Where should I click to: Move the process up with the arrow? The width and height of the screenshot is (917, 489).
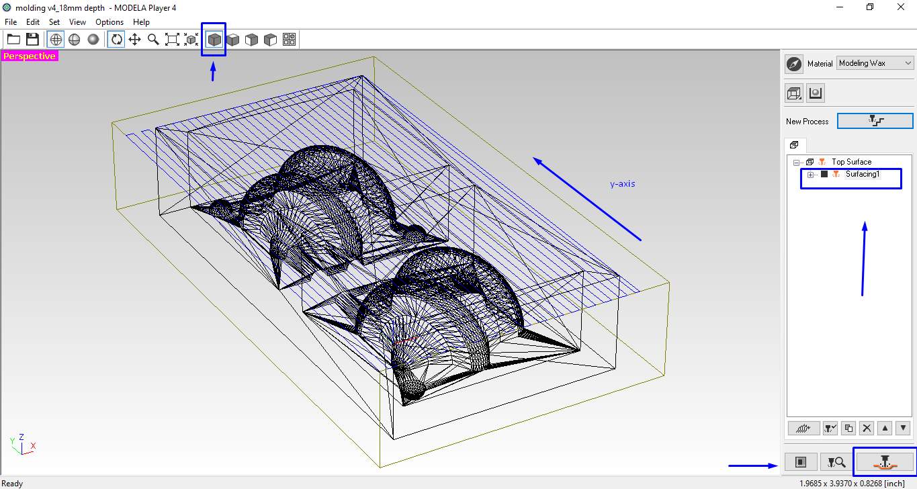pyautogui.click(x=885, y=428)
